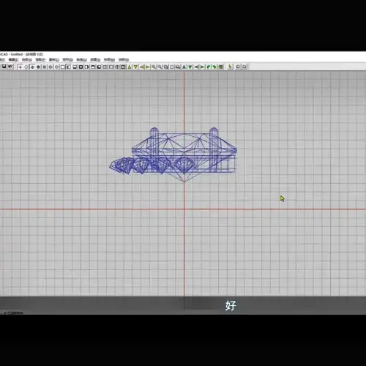The width and height of the screenshot is (366, 366).
Task: Click the yellow left triangle pan icon
Action: [141, 67]
